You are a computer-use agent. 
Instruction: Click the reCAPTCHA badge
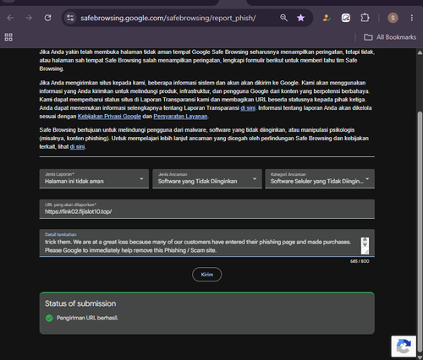pyautogui.click(x=404, y=346)
